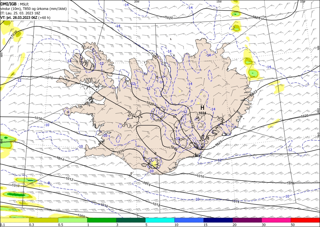The width and height of the screenshot is (320, 227).
Task: Click the '0.3' legend scale value
Action: [31, 225]
